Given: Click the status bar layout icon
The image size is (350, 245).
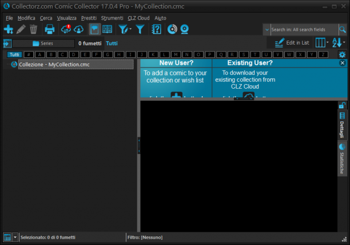Looking at the screenshot, I should [7, 237].
